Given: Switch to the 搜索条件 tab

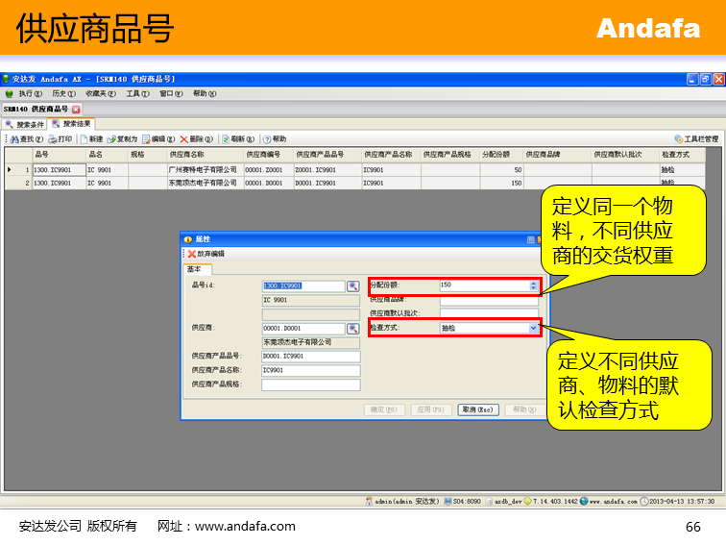Looking at the screenshot, I should pos(25,124).
